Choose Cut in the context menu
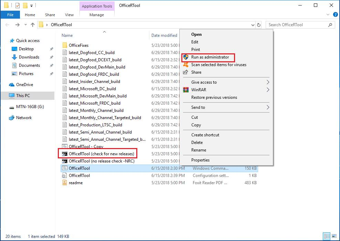The width and height of the screenshot is (340, 241). (x=194, y=117)
